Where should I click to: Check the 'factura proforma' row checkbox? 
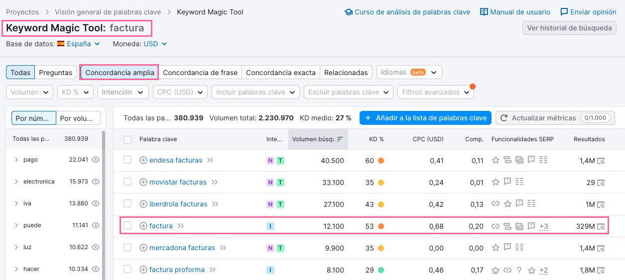[x=127, y=269]
